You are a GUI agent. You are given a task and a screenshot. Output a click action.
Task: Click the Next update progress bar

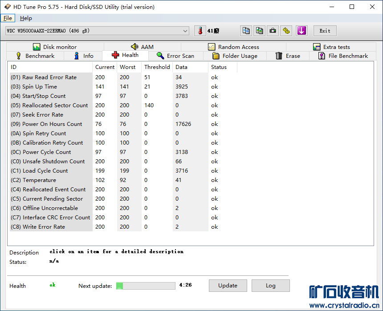pos(146,286)
